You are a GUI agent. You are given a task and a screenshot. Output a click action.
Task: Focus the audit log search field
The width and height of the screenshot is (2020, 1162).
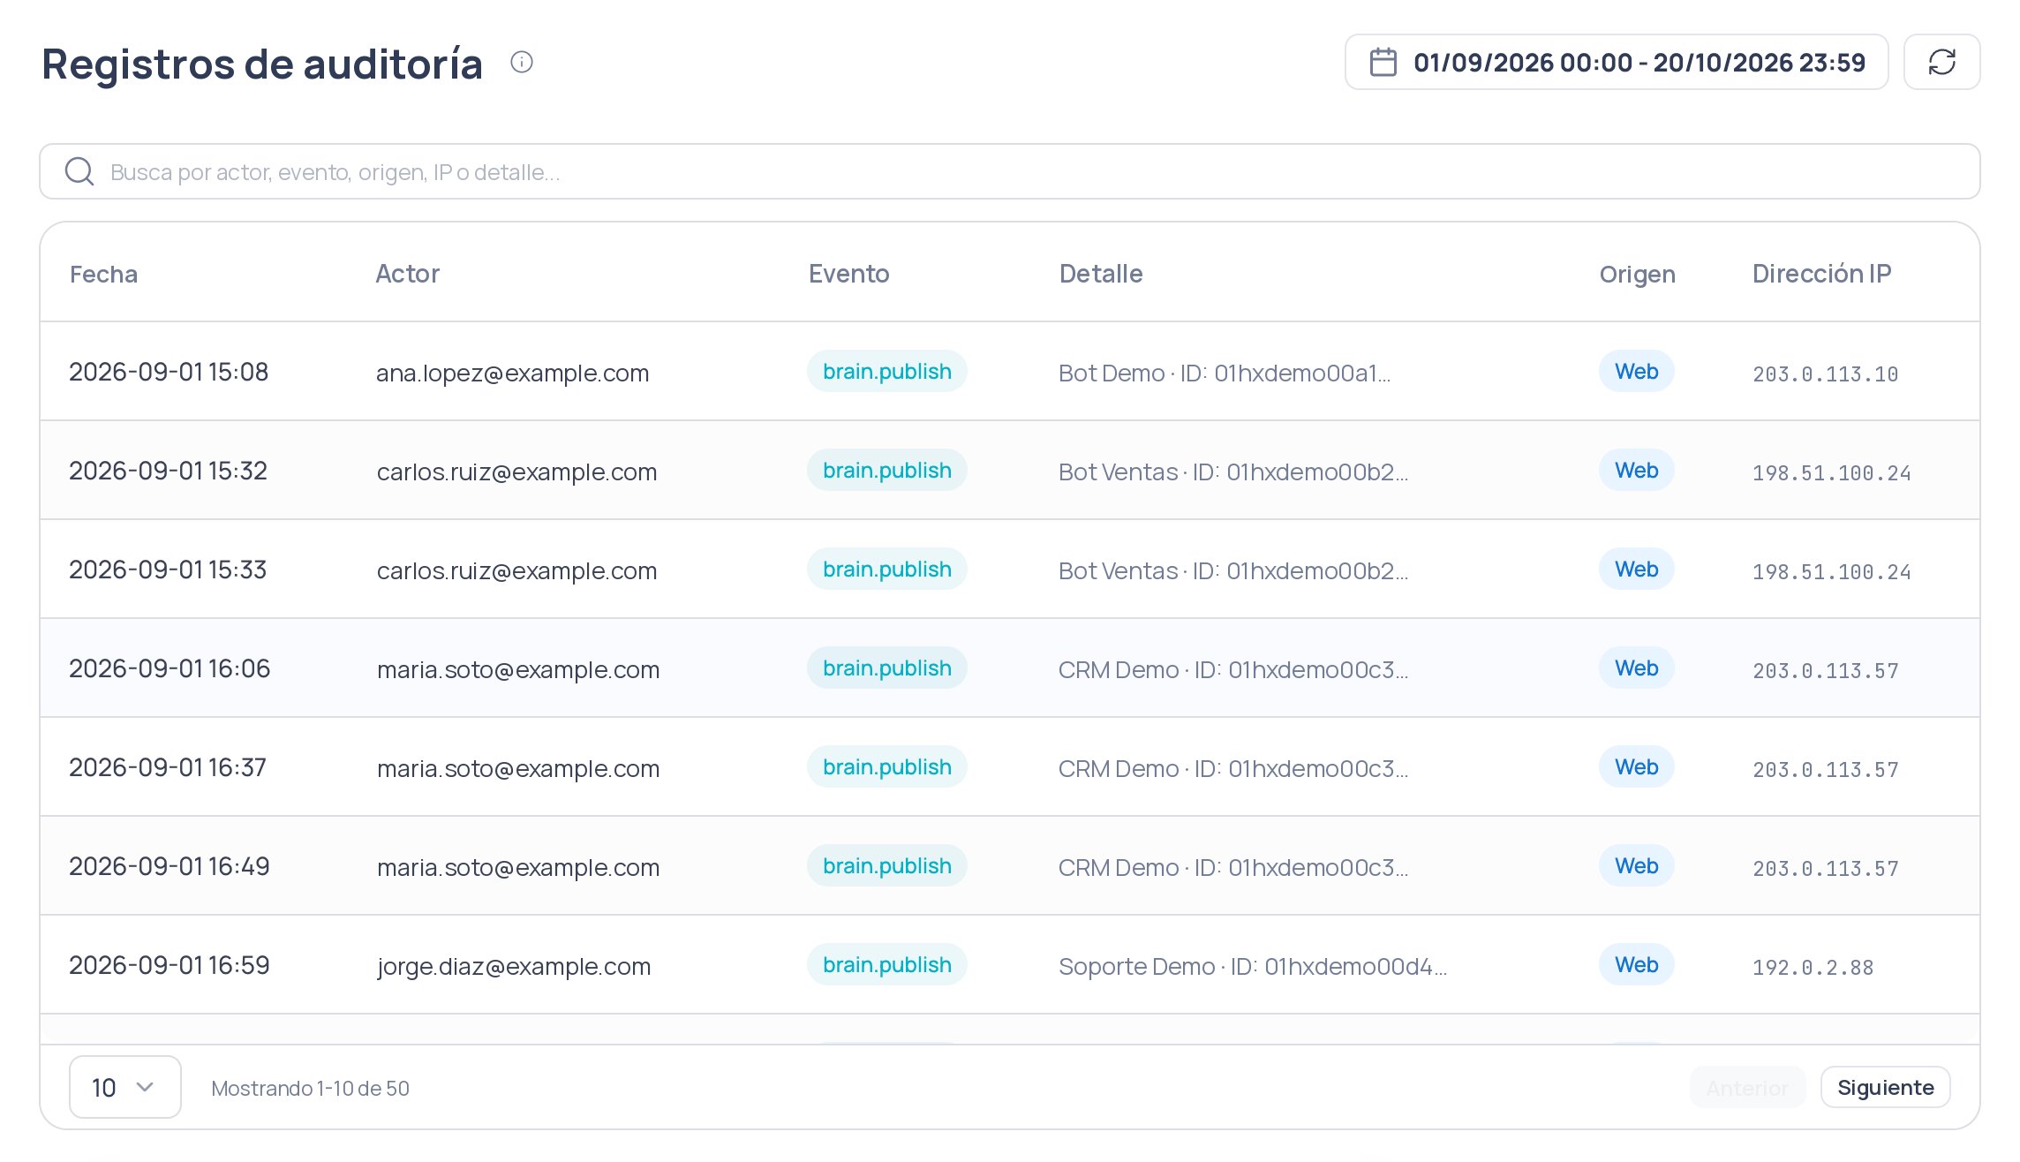(x=1009, y=171)
